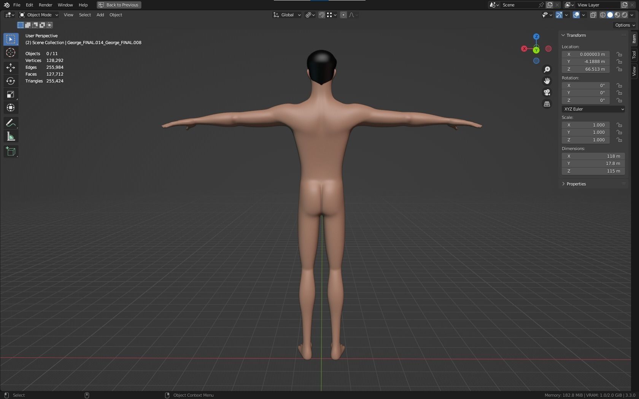Open the File menu
The width and height of the screenshot is (639, 399).
[x=17, y=5]
